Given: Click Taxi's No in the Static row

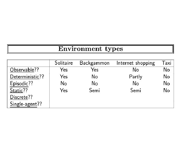Looking at the screenshot, I should [166, 90].
